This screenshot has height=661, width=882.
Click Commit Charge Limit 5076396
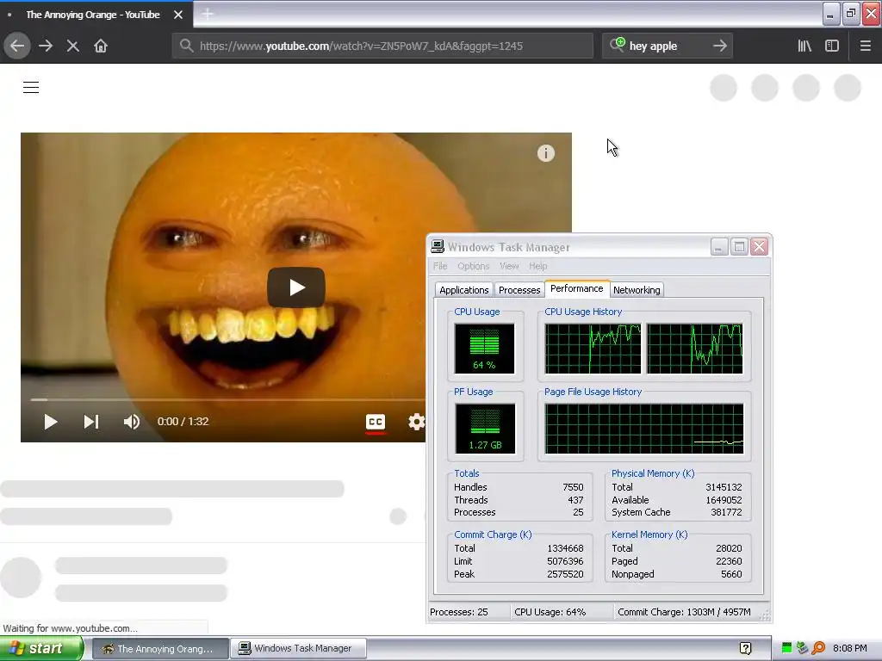(565, 561)
